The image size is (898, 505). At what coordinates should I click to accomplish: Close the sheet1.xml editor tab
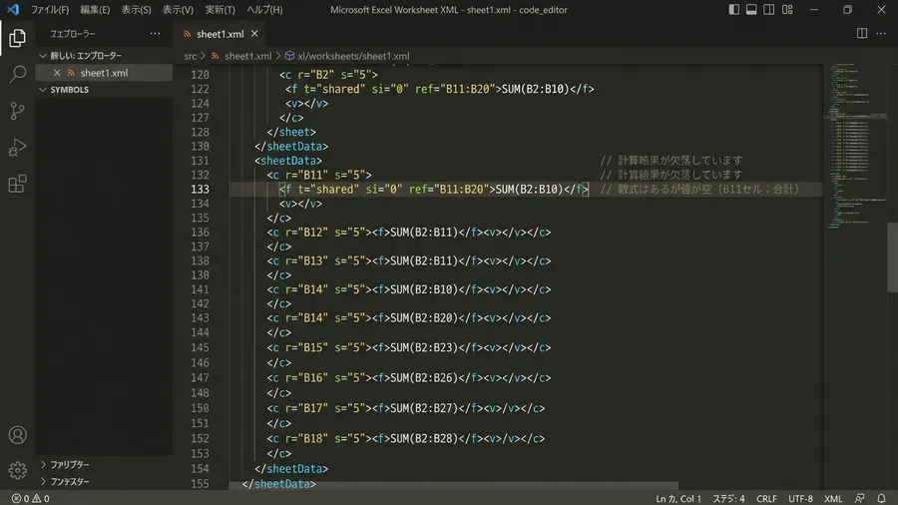pos(254,34)
